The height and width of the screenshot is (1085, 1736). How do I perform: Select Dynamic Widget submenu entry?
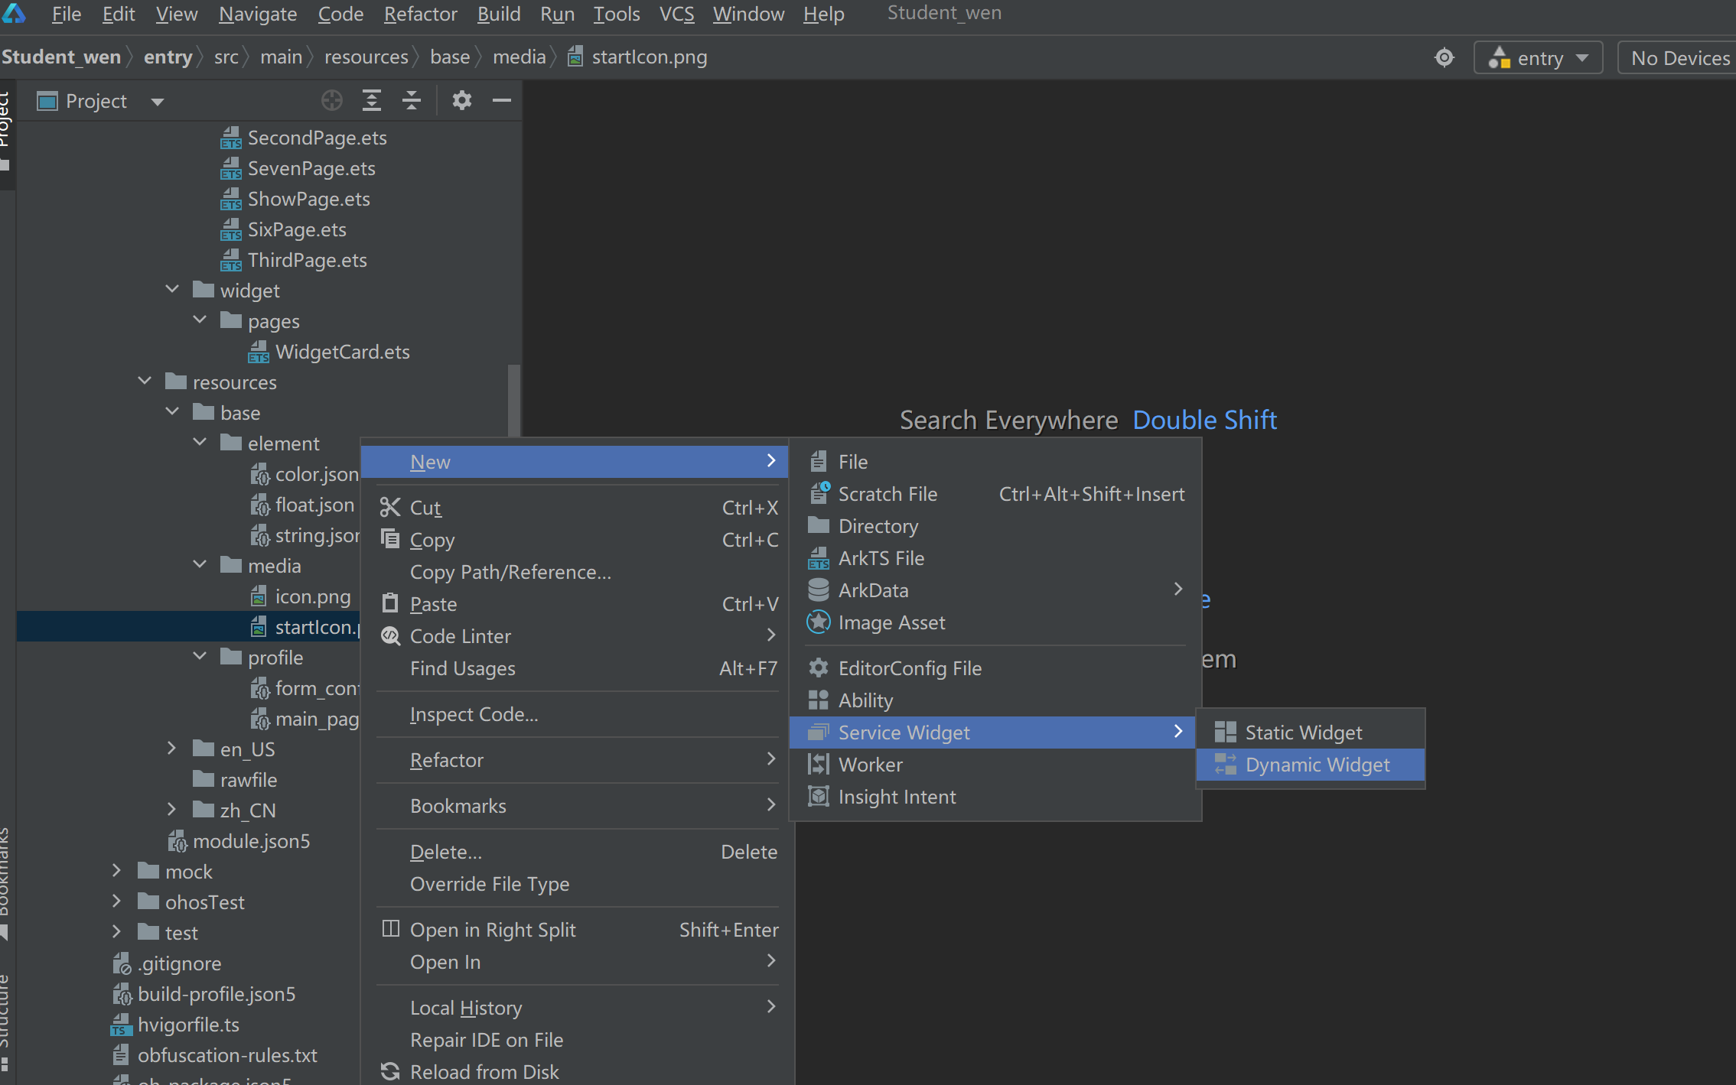tap(1310, 765)
